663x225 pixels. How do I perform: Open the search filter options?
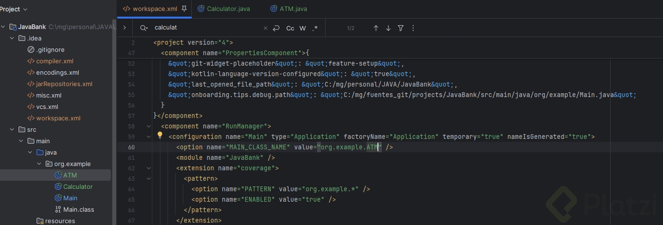tap(401, 28)
